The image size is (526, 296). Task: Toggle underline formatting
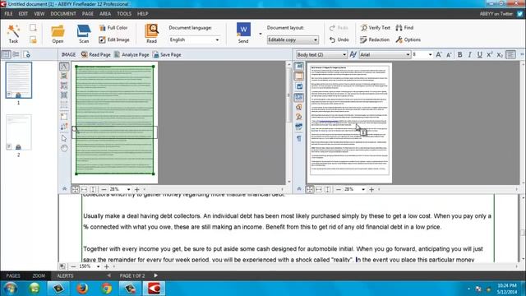click(x=480, y=54)
